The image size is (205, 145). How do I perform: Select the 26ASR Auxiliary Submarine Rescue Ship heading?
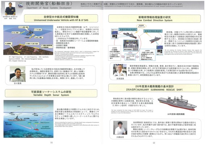coord(154,88)
